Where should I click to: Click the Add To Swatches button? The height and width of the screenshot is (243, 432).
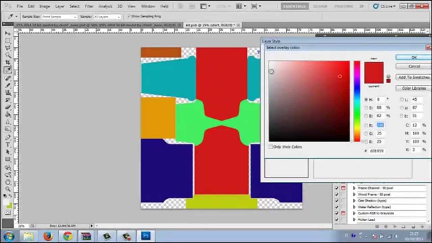point(414,77)
